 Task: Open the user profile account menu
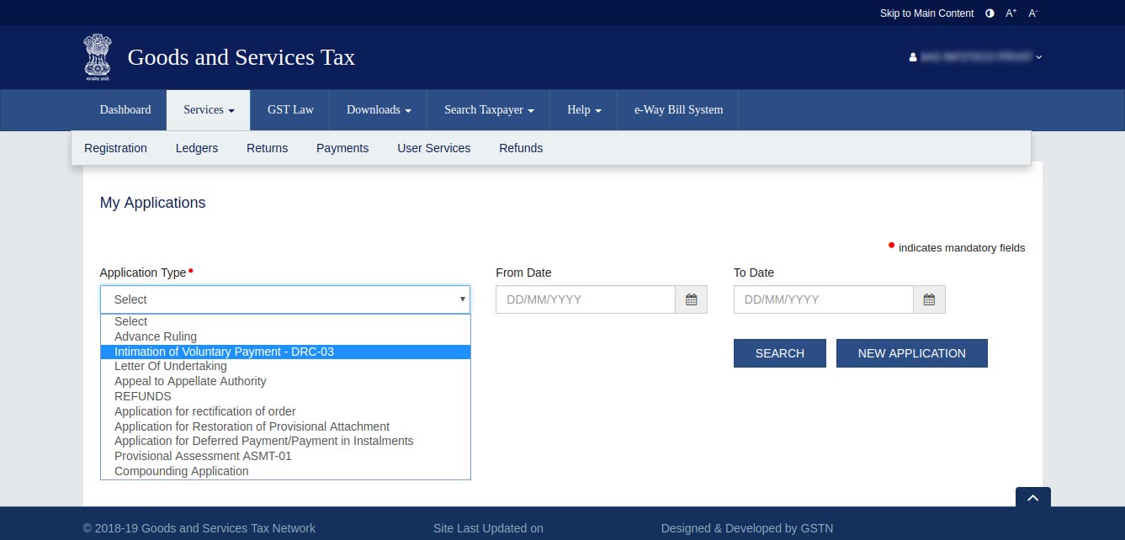pos(976,57)
